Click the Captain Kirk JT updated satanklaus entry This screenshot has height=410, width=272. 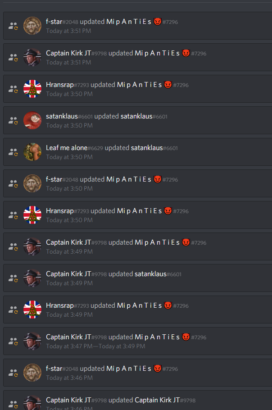pos(137,278)
